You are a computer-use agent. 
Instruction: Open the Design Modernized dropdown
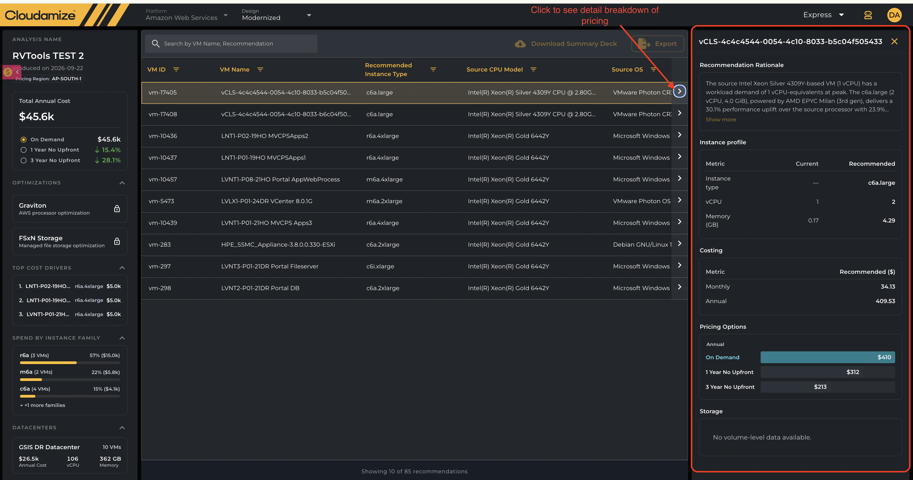coord(276,15)
